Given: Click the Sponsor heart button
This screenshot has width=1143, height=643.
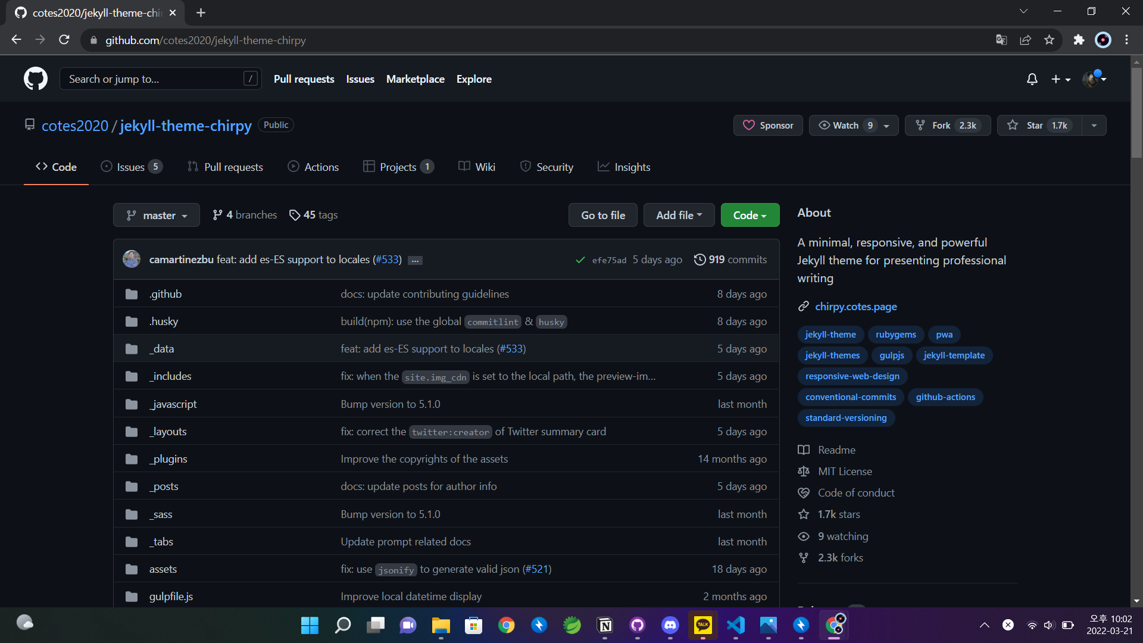Looking at the screenshot, I should [x=768, y=126].
